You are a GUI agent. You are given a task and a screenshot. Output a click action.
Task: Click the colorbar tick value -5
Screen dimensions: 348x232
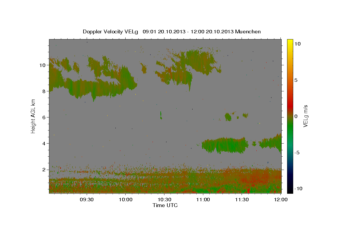point(297,153)
